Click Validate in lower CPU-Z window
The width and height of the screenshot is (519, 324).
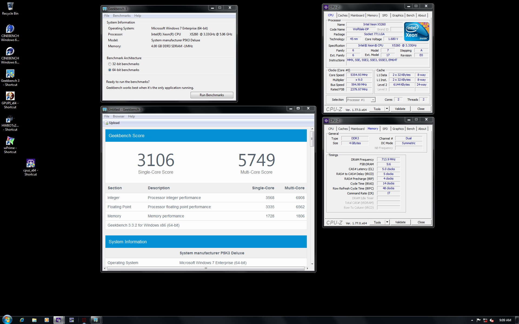(400, 222)
